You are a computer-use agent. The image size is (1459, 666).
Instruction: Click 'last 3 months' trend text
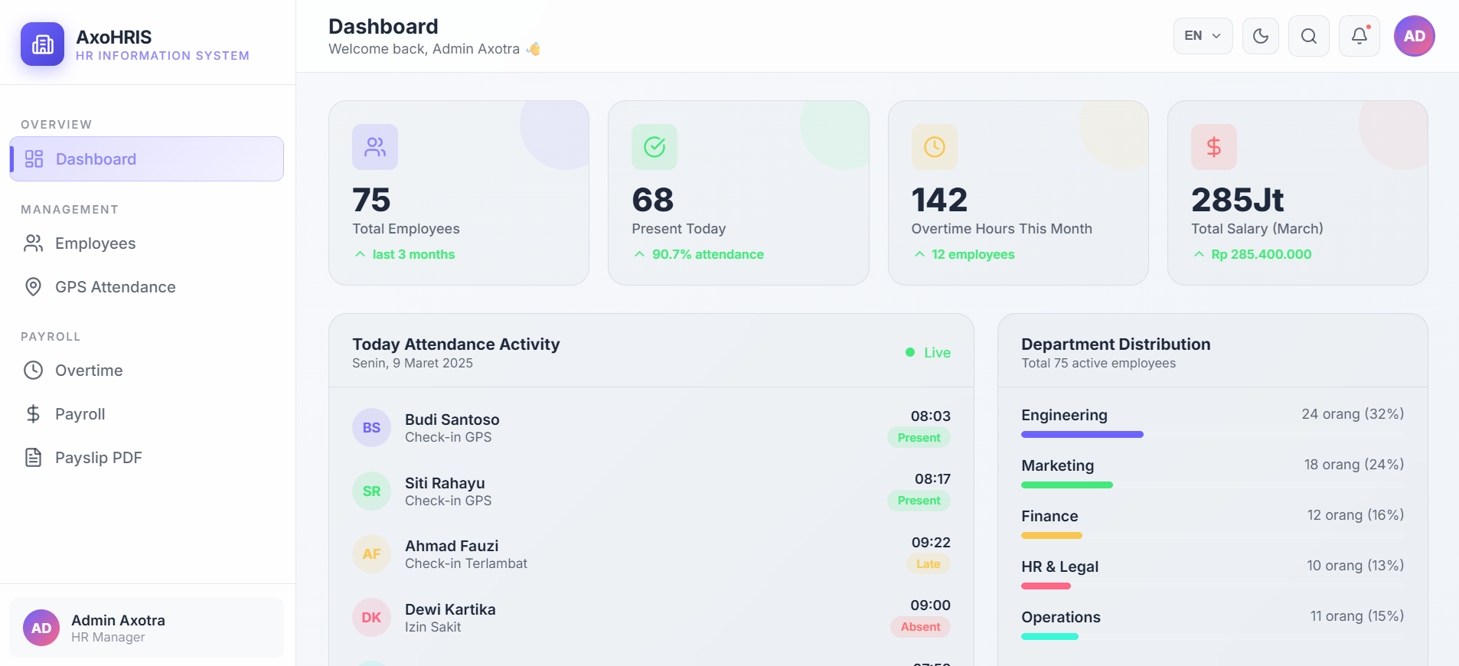[413, 254]
